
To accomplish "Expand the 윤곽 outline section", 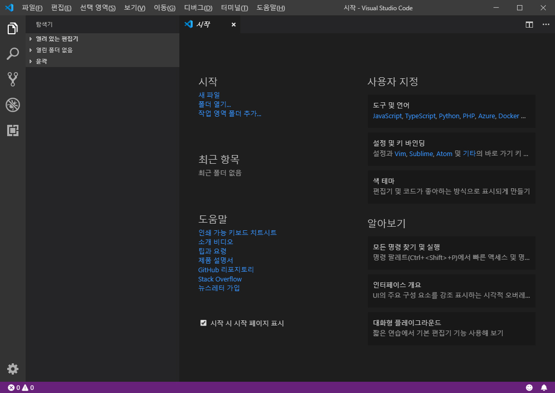I will pos(102,61).
